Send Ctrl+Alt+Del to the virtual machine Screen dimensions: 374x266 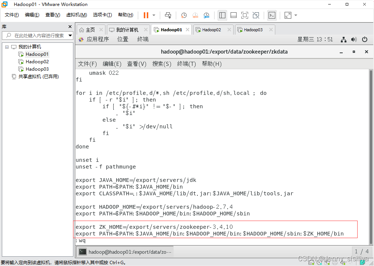[x=168, y=15]
